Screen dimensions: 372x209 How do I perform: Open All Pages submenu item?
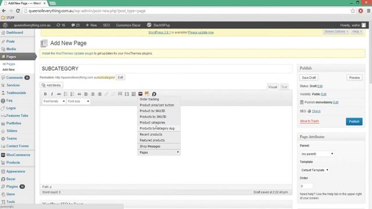[x=9, y=64]
